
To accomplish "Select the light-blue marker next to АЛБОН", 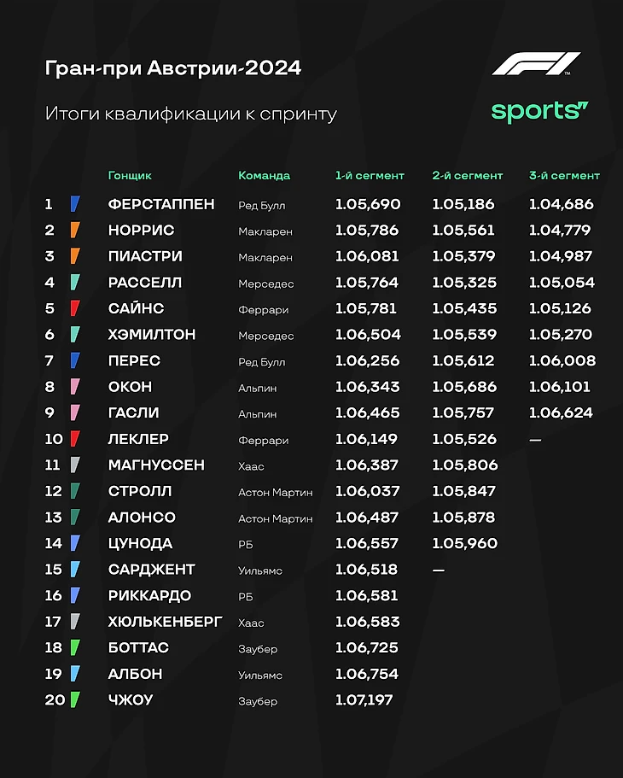I will tap(75, 674).
